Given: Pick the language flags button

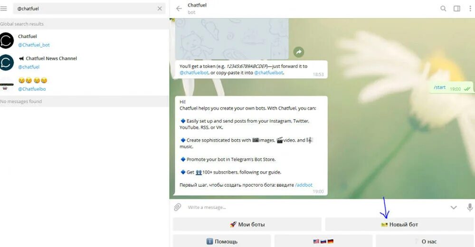Looking at the screenshot, I should (x=323, y=241).
